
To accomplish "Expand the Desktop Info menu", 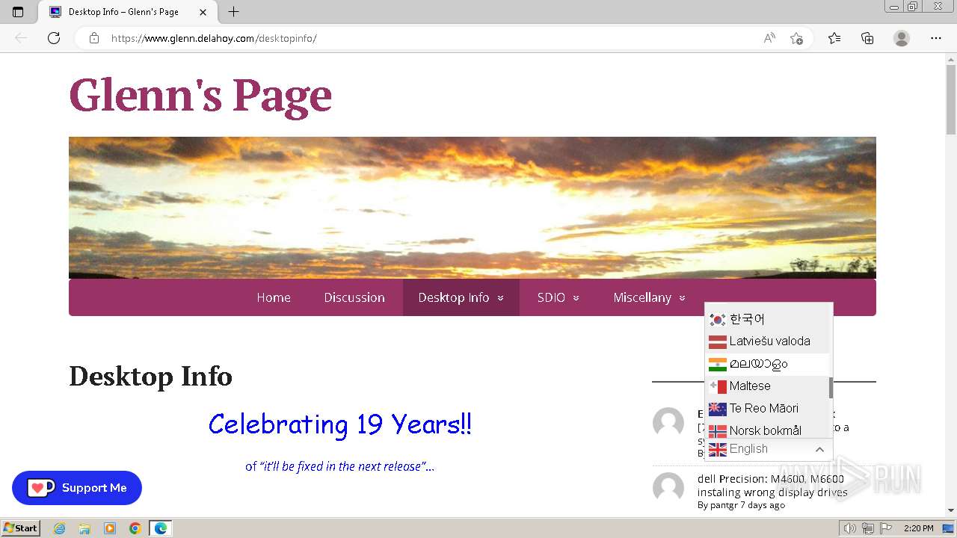I will pos(461,297).
